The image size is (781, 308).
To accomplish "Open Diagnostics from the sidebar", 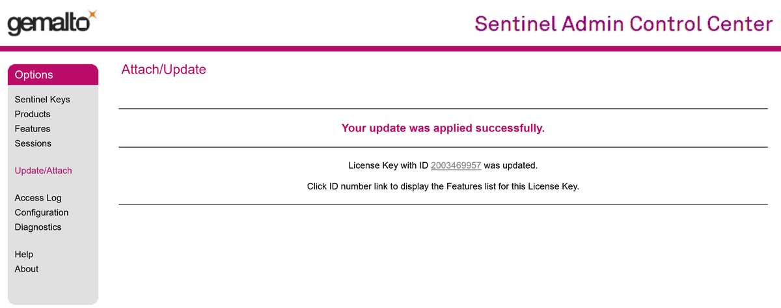I will pyautogui.click(x=38, y=227).
